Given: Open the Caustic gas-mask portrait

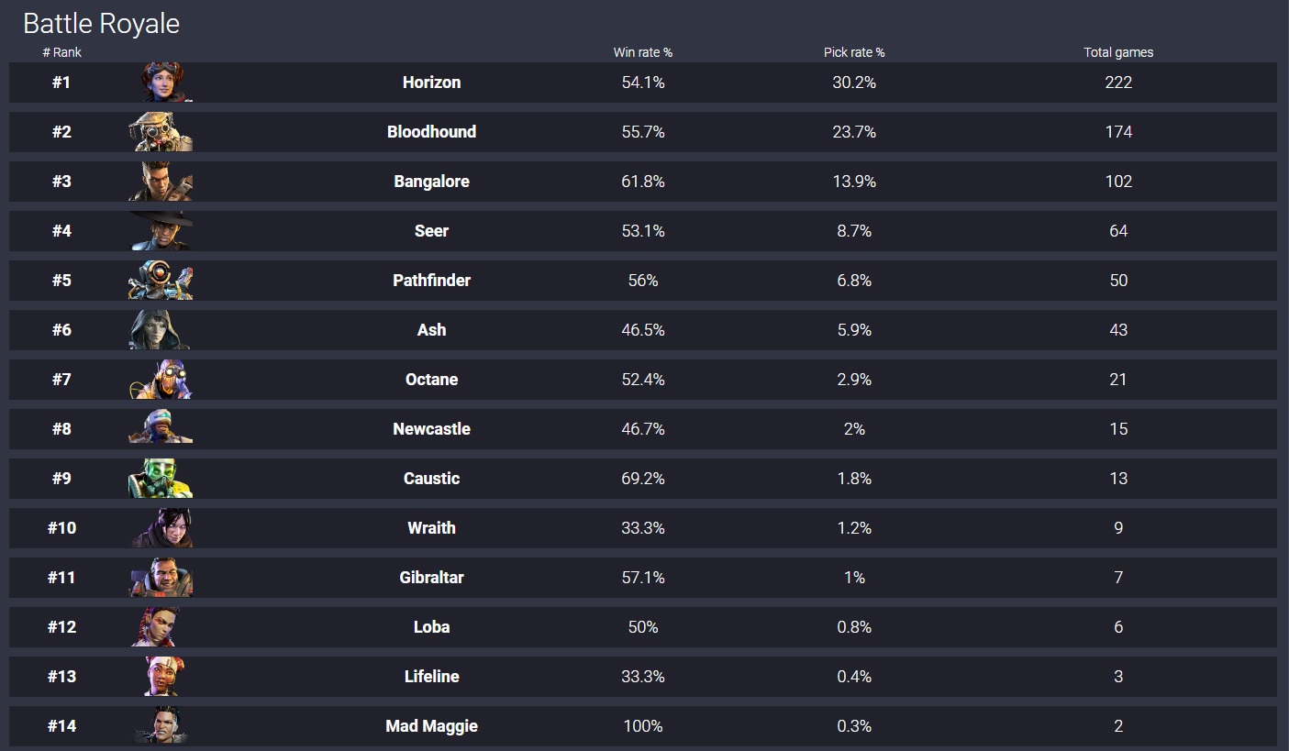Looking at the screenshot, I should click(161, 479).
